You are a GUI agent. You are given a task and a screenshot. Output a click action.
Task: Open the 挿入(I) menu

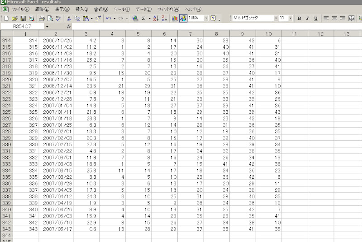(x=82, y=9)
